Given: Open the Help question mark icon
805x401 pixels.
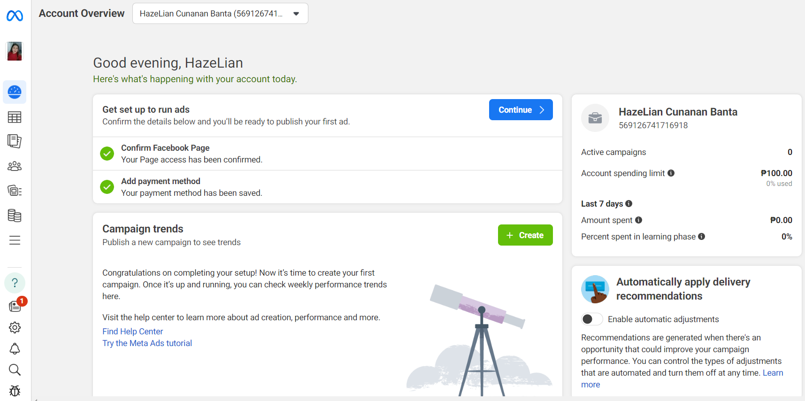Looking at the screenshot, I should click(x=15, y=283).
